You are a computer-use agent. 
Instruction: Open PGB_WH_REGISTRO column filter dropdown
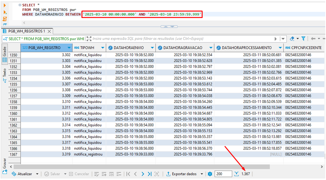[x=69, y=48]
